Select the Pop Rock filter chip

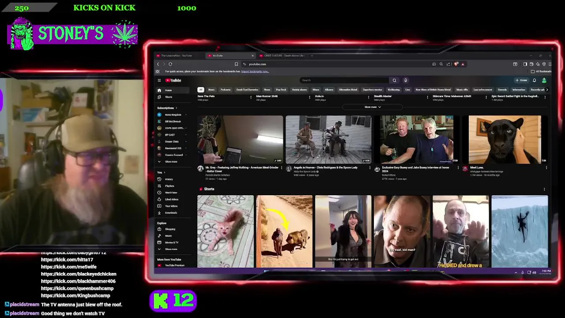(x=281, y=90)
